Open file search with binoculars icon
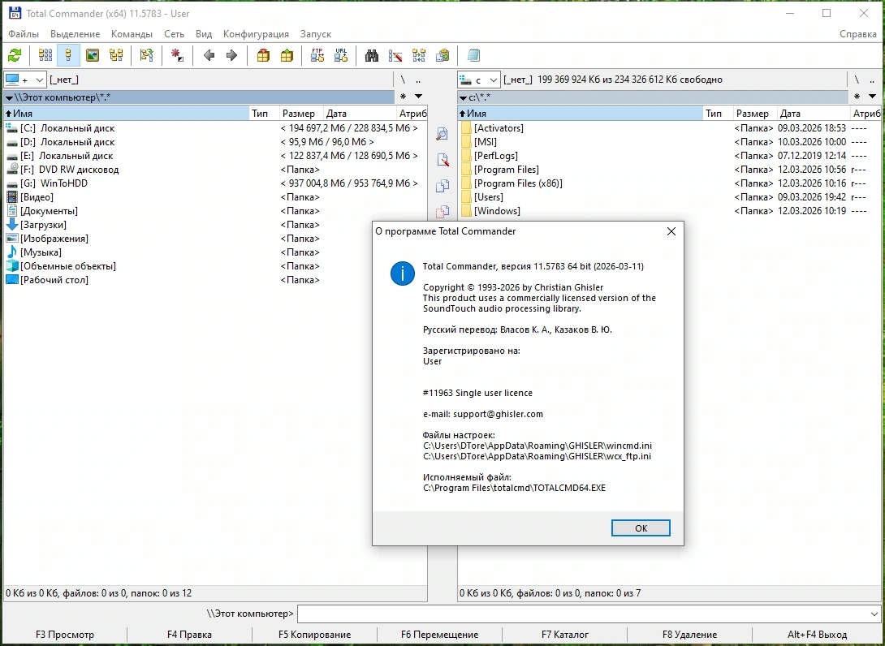The image size is (885, 646). click(x=371, y=55)
